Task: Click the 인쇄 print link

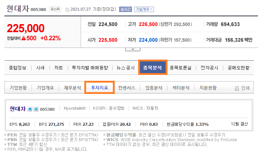Action: (245, 88)
